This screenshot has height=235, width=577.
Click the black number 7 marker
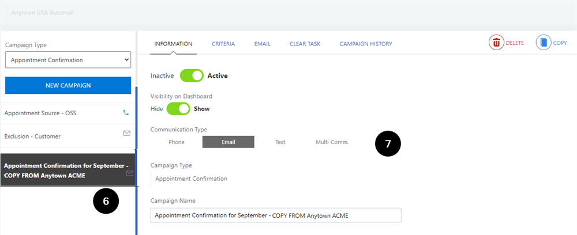[388, 144]
